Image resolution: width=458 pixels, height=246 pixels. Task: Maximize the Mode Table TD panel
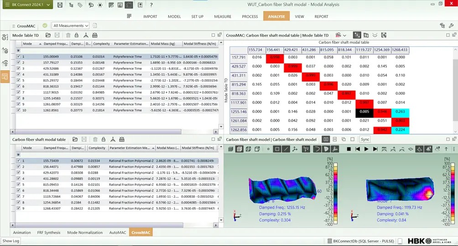coord(213,35)
